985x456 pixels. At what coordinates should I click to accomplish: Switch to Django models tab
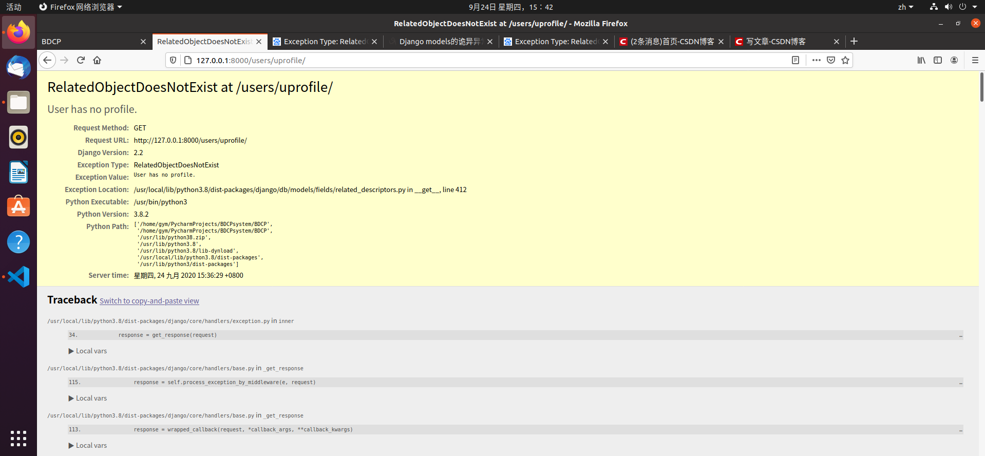(439, 42)
